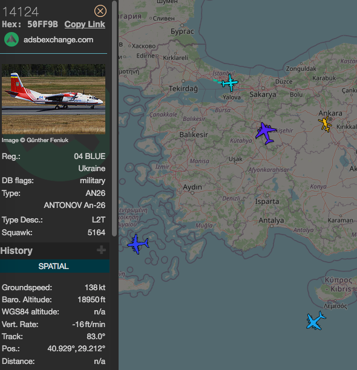Click the Baro. Altitude value 18950 ft

coord(91,300)
